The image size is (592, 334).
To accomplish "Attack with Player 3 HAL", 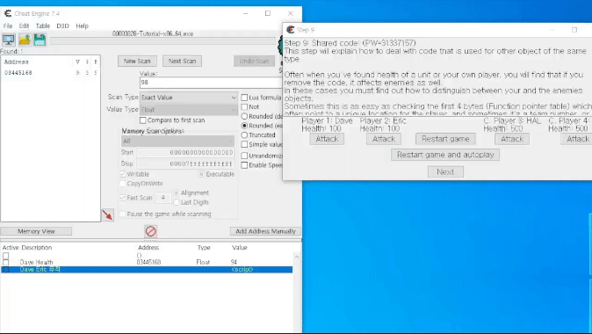I will (x=512, y=139).
